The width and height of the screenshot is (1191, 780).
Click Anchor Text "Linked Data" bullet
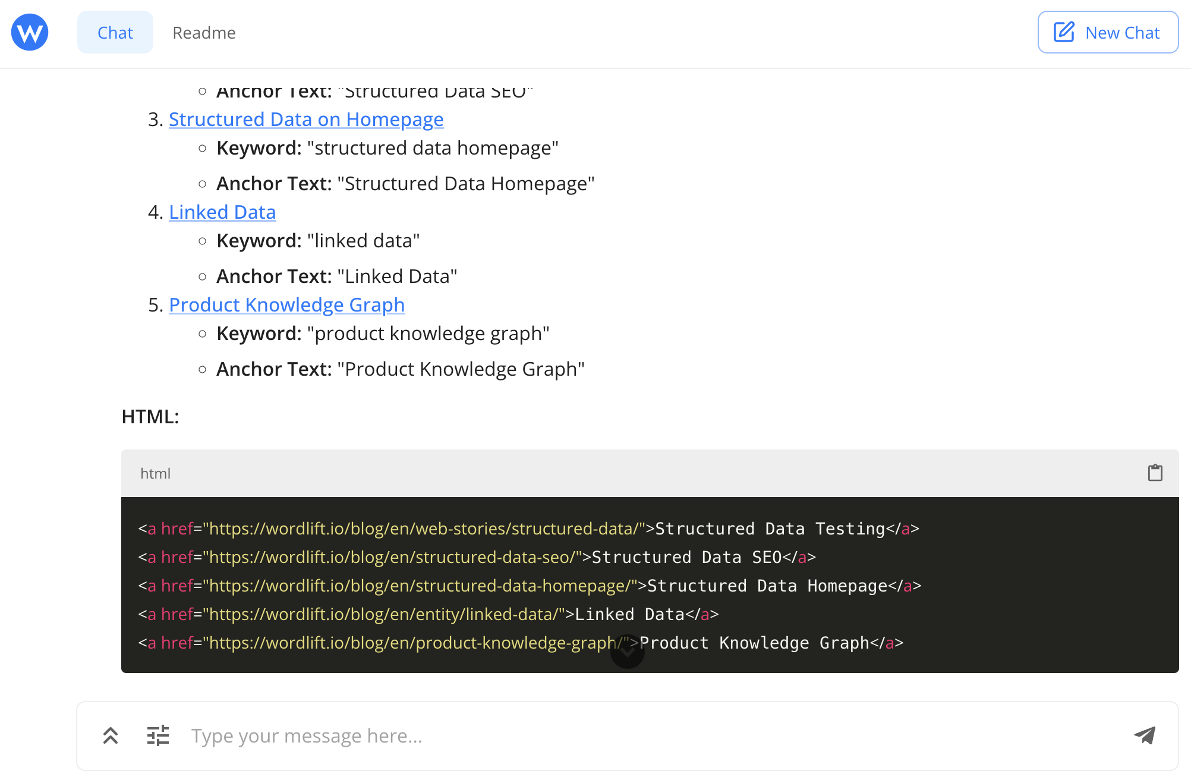[337, 276]
